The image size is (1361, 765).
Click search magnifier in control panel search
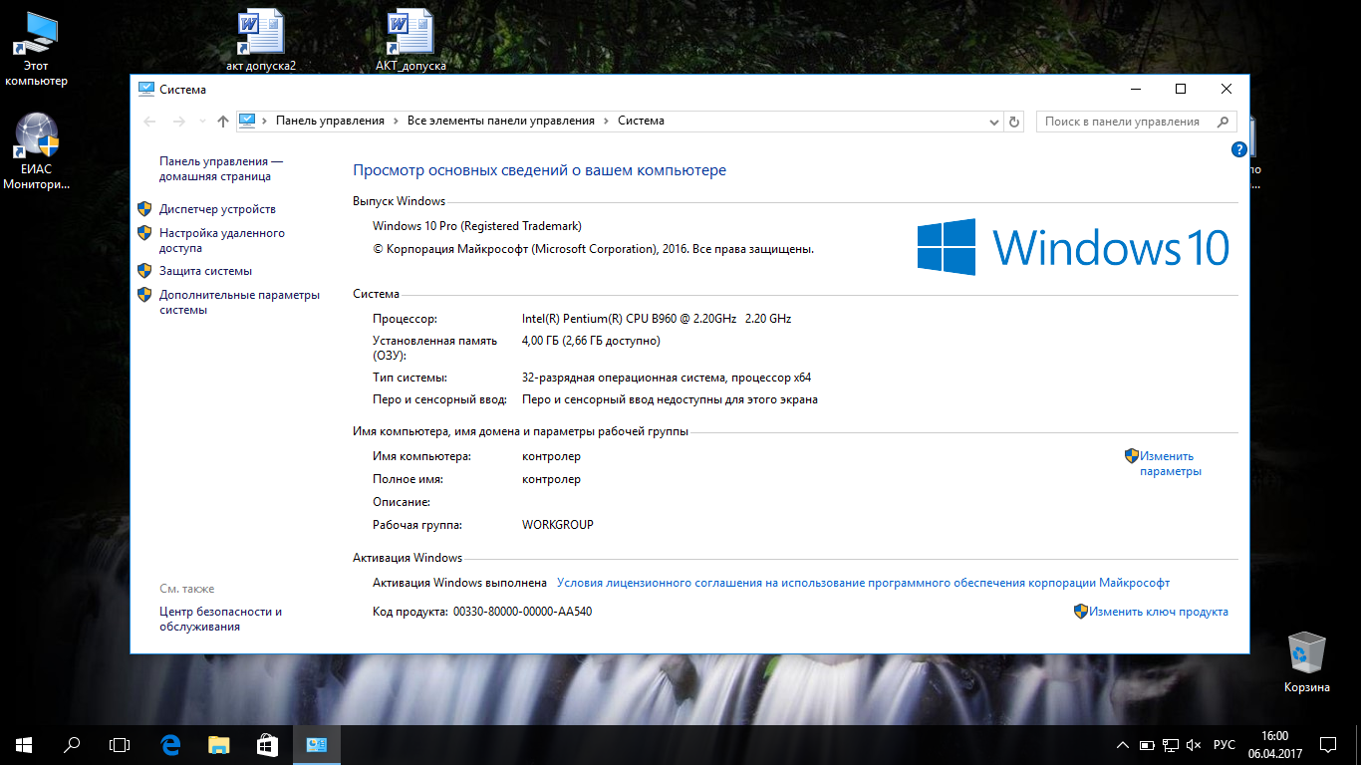pos(1223,122)
